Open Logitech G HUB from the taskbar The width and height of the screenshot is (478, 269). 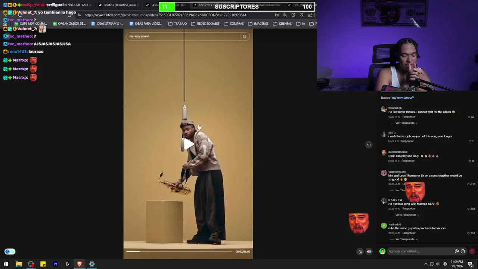pos(67,264)
